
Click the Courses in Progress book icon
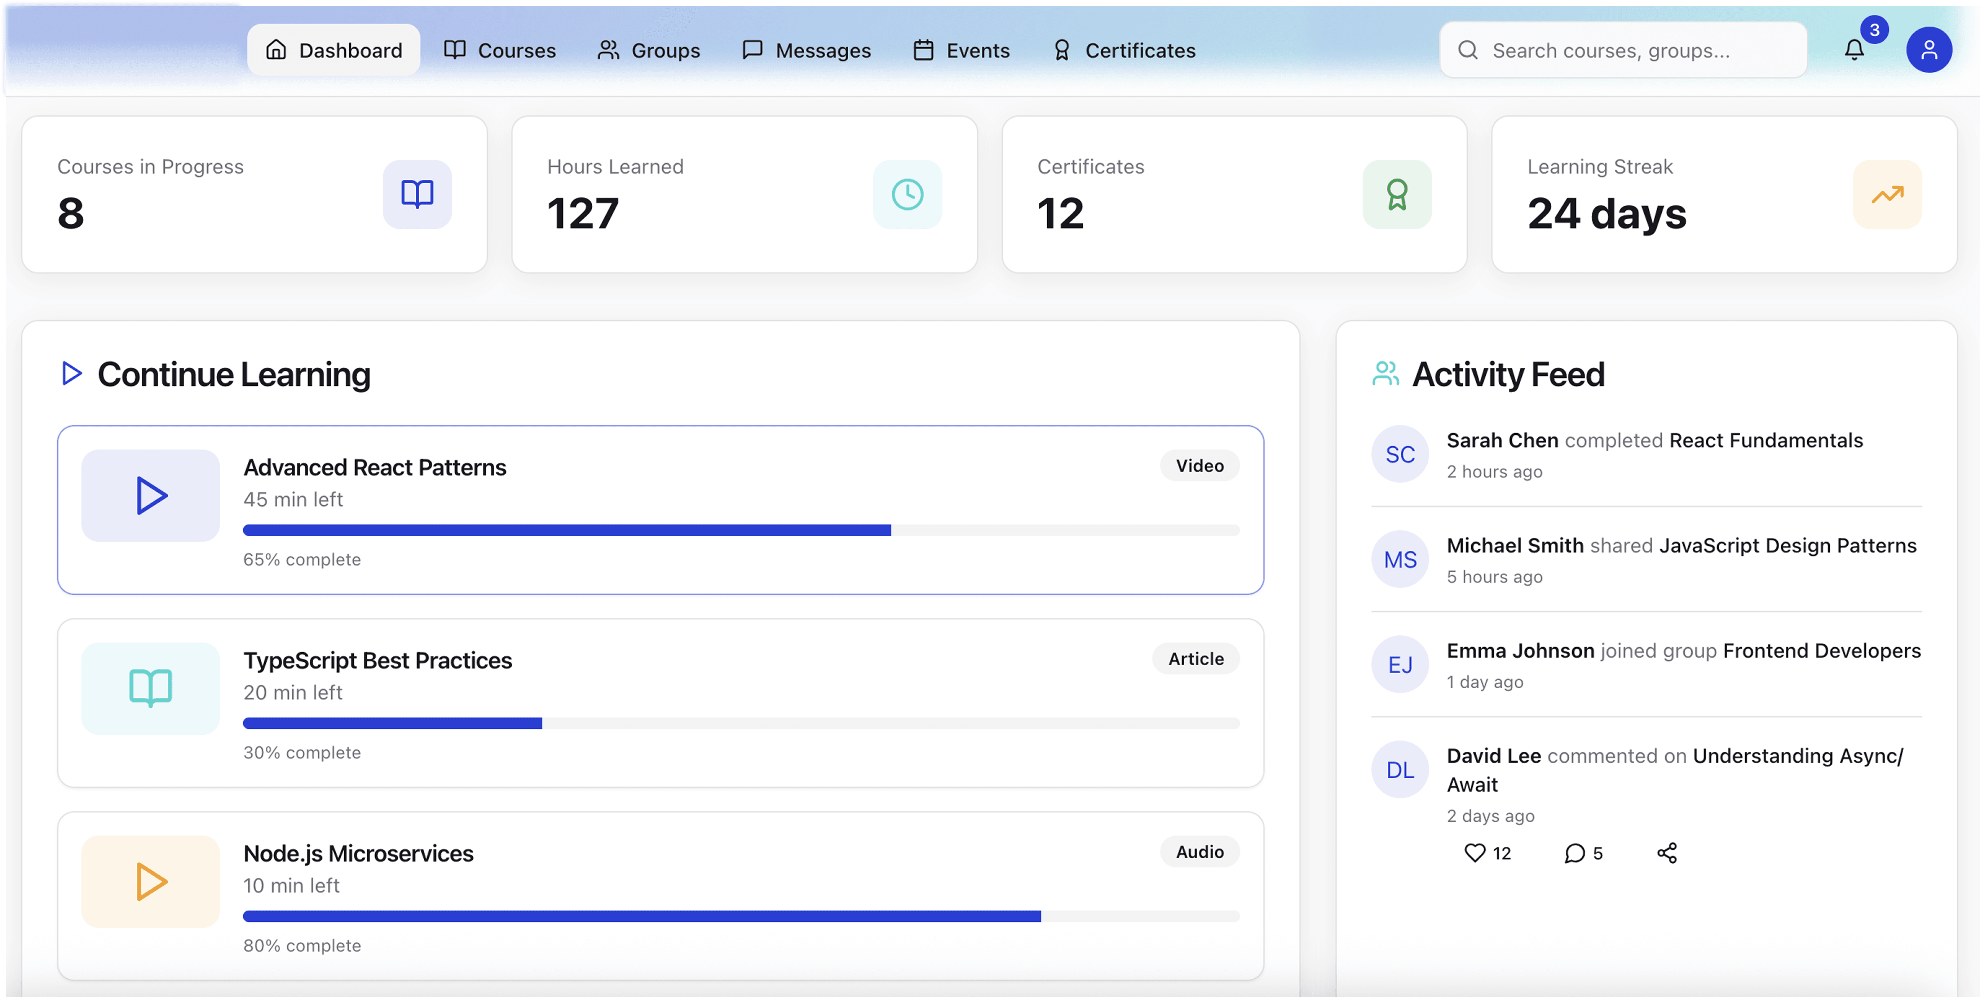coord(417,195)
